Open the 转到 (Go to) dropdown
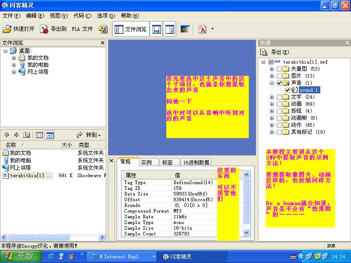The width and height of the screenshot is (351, 263). pyautogui.click(x=89, y=135)
